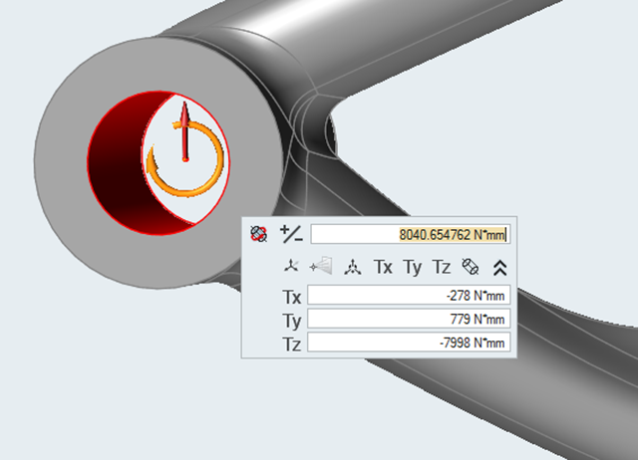The height and width of the screenshot is (460, 638).
Task: Select the second triad icon beside Tx button
Action: click(x=352, y=267)
